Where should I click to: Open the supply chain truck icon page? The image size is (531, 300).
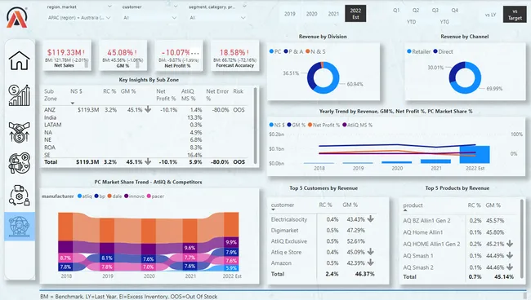[x=20, y=195]
